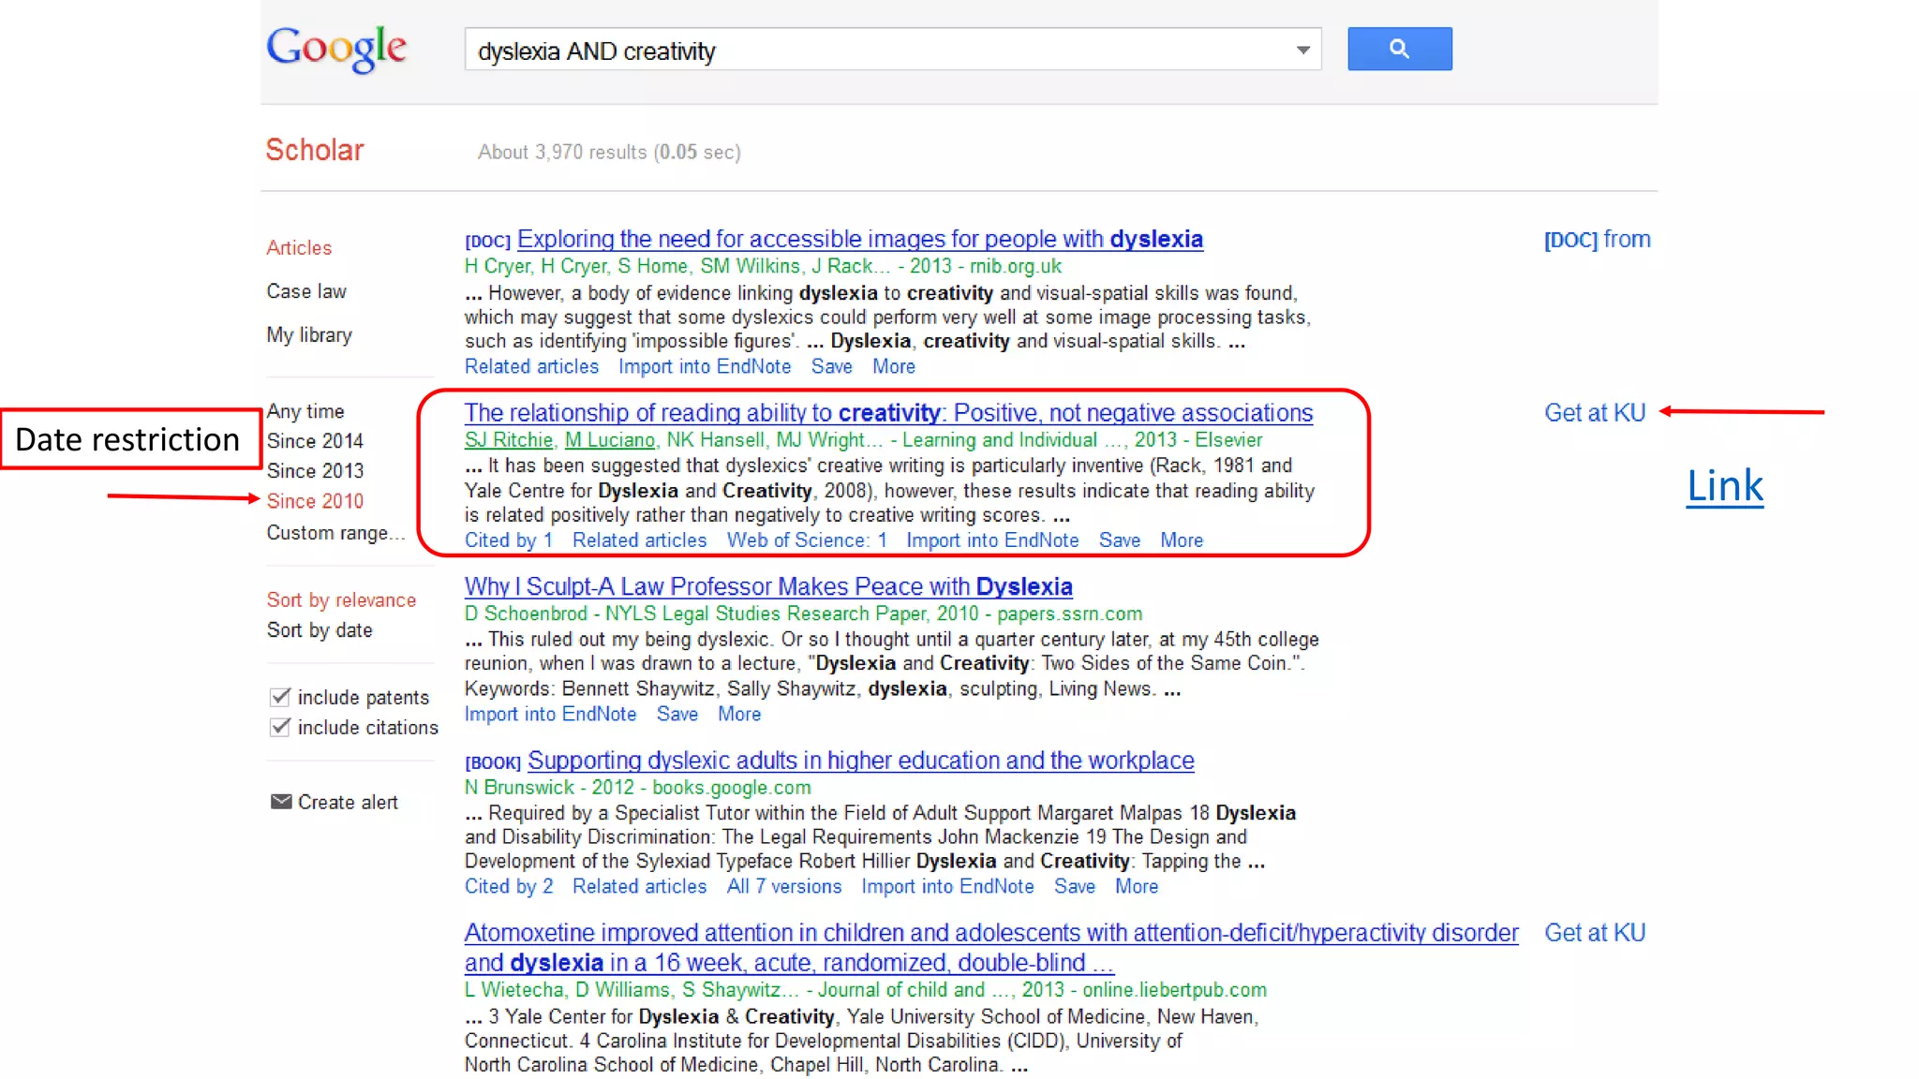Expand the search box dropdown arrow
The height and width of the screenshot is (1079, 1919).
tap(1302, 50)
